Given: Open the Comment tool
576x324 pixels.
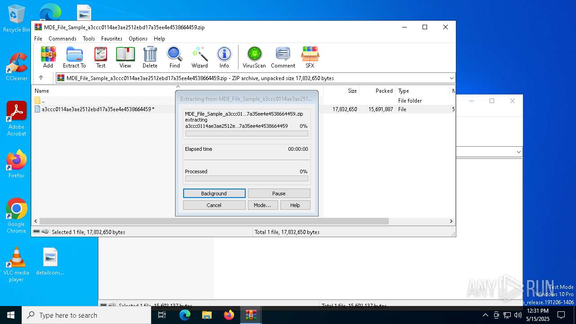Looking at the screenshot, I should pyautogui.click(x=283, y=57).
